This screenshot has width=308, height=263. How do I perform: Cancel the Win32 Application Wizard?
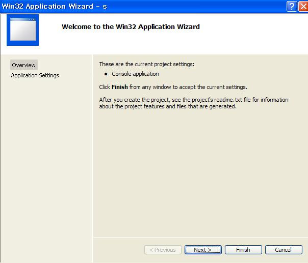pyautogui.click(x=284, y=250)
